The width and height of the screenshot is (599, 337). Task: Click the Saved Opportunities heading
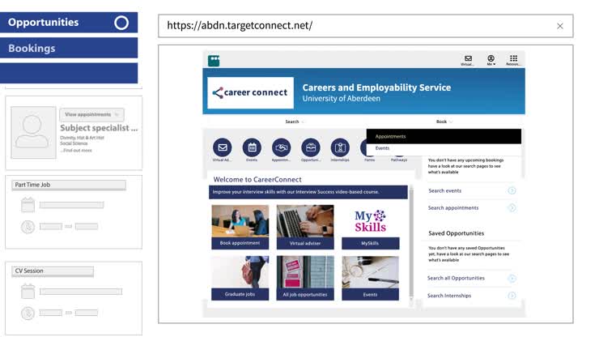tap(456, 233)
